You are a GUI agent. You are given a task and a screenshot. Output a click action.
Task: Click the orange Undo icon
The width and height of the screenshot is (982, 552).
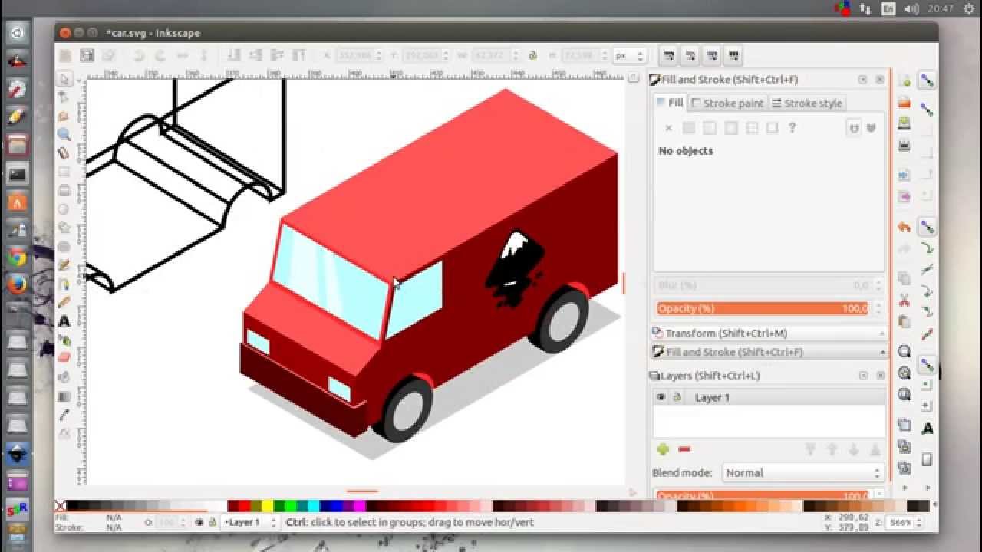904,227
